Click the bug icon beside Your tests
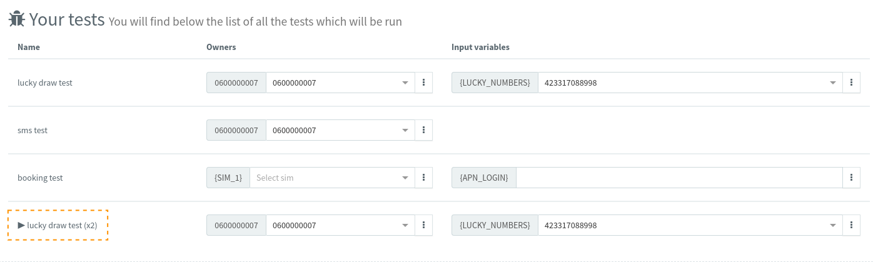The image size is (873, 262). 17,19
